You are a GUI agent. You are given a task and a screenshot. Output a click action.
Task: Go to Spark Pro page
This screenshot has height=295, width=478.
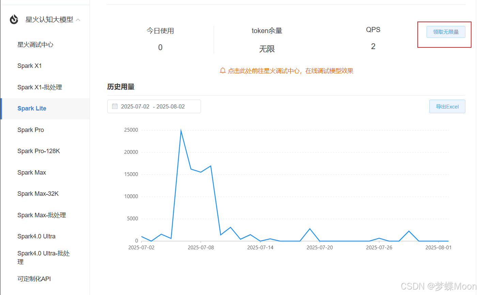pos(31,130)
